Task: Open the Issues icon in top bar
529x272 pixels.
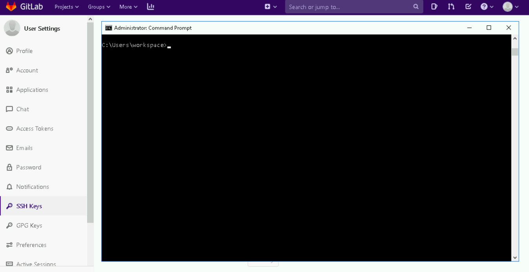Action: coord(434,7)
